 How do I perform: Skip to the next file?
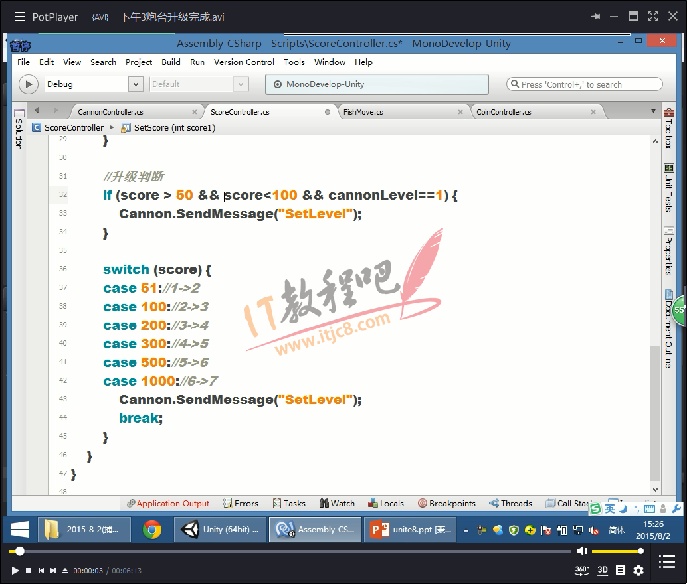tap(53, 571)
